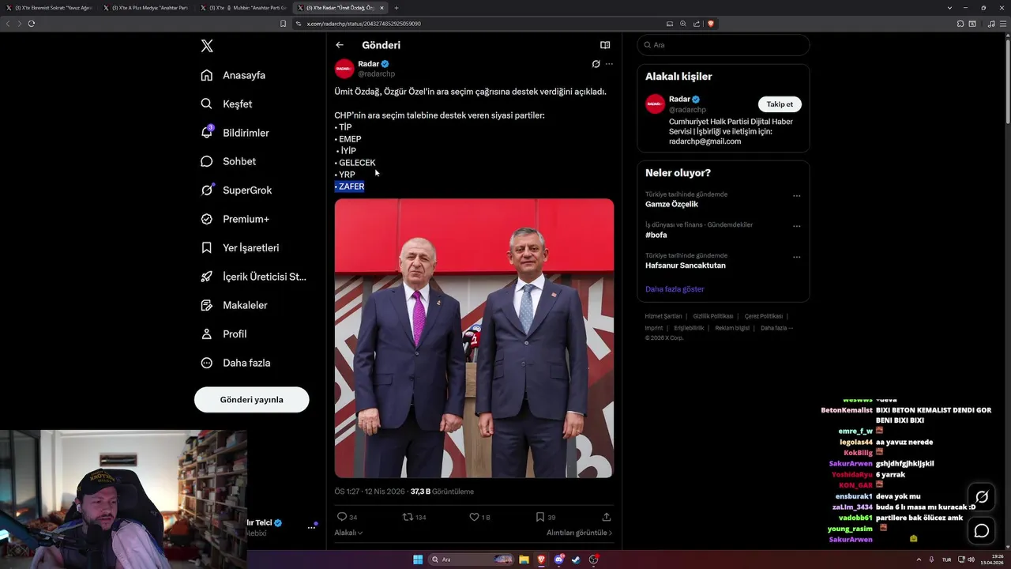The width and height of the screenshot is (1011, 569).
Task: Open the photo of two men in suits
Action: [474, 338]
